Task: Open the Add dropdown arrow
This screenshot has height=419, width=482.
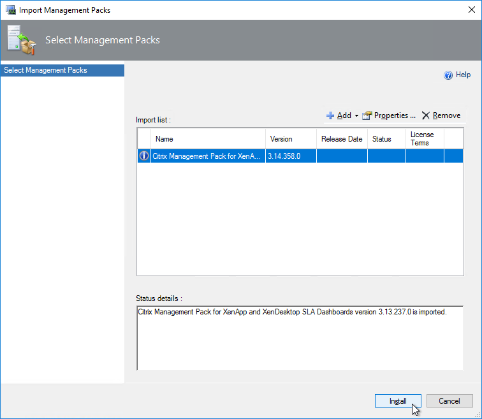Action: click(x=356, y=116)
